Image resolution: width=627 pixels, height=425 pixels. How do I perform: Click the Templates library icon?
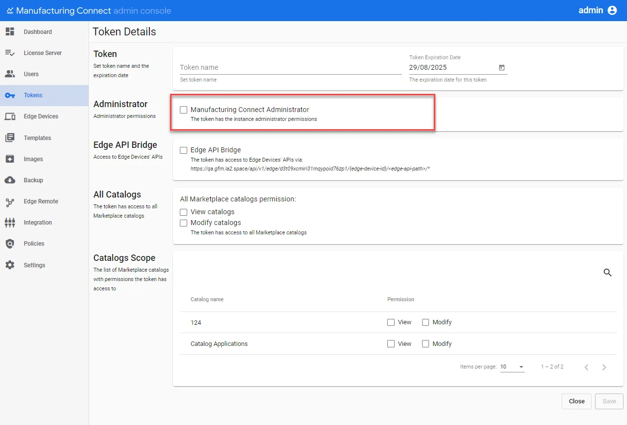(10, 138)
